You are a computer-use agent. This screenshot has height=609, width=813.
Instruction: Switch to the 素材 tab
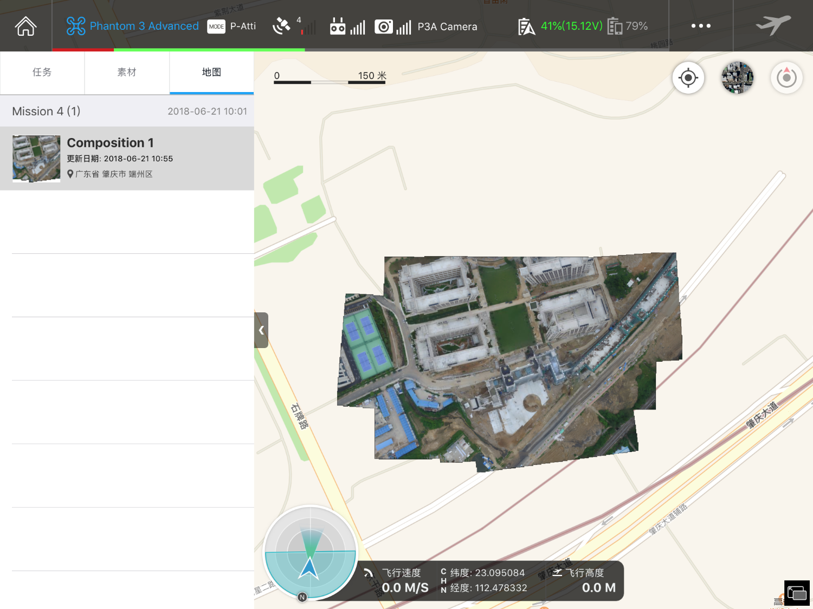[x=127, y=73]
